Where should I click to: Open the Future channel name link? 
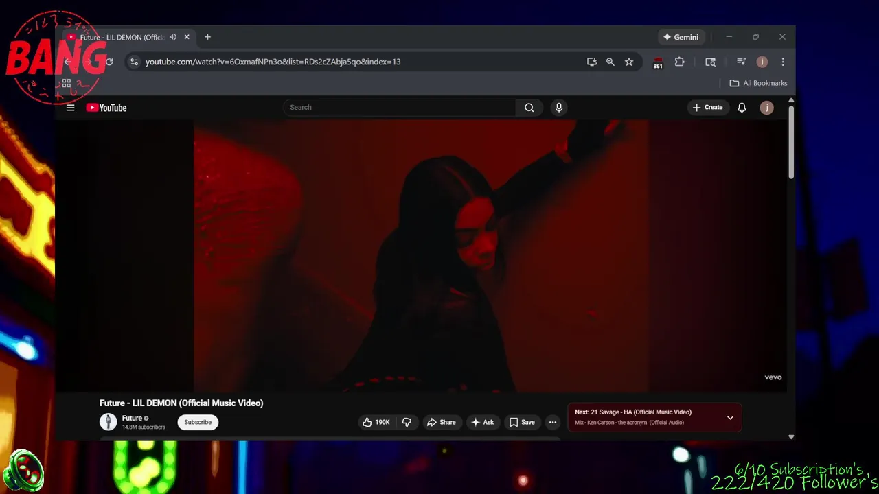(132, 418)
